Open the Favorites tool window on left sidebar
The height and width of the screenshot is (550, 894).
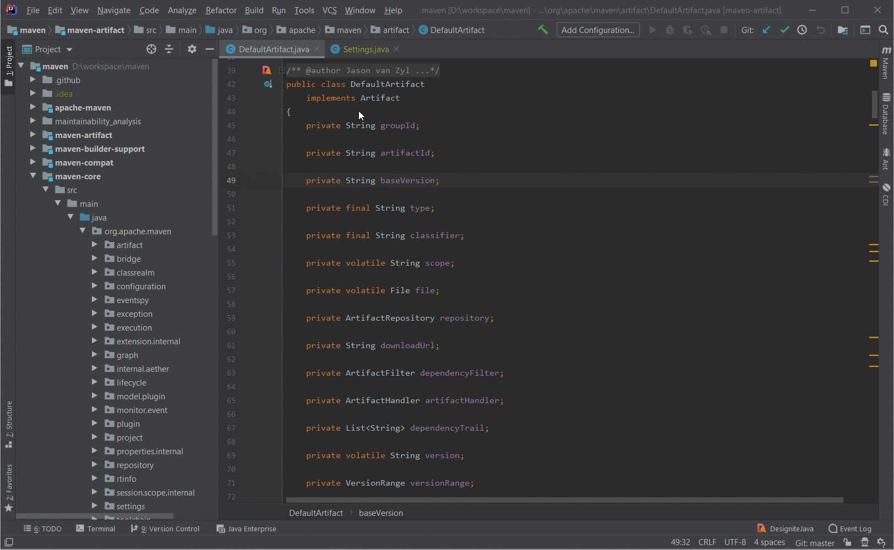point(8,487)
